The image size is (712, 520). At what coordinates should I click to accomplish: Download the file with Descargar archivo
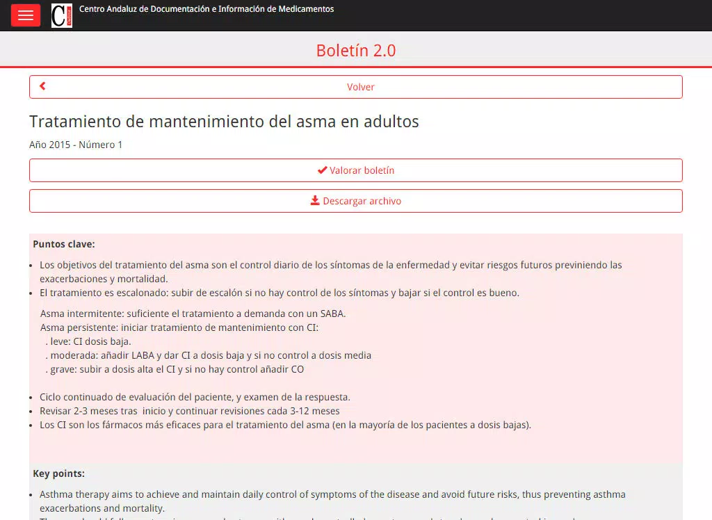pyautogui.click(x=356, y=201)
